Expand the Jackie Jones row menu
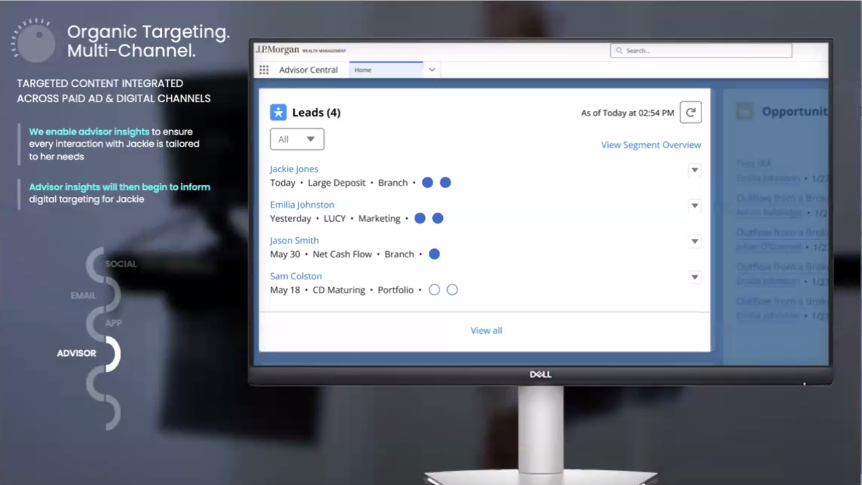The width and height of the screenshot is (862, 485). [x=695, y=170]
